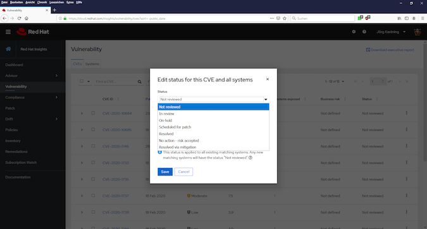The width and height of the screenshot is (427, 229).
Task: Expand row CVE-2020-1733 details
Action: 82,163
